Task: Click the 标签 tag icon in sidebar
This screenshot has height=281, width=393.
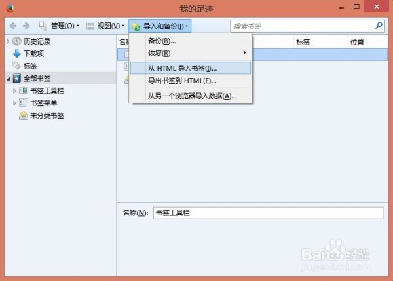Action: tap(16, 66)
